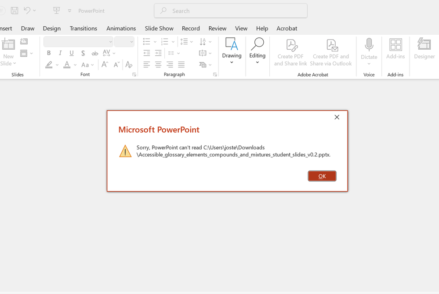Open the Font dialog launcher
Viewport: 439px width, 294px height.
pos(134,75)
